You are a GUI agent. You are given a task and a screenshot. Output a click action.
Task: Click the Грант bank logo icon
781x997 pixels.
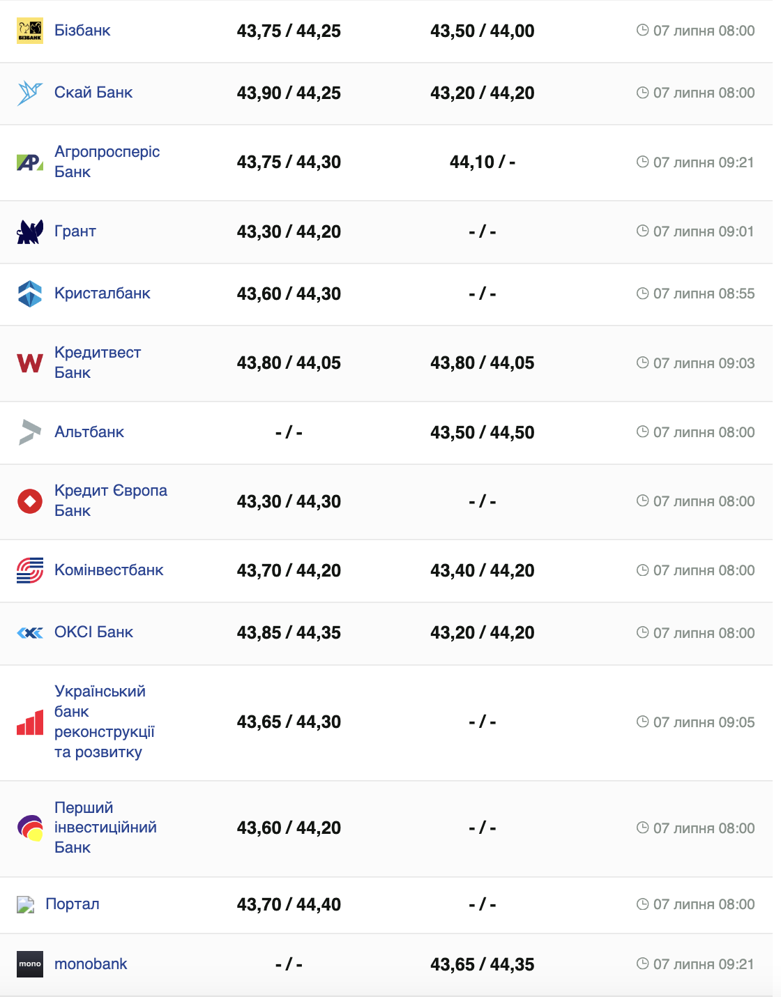tap(30, 231)
